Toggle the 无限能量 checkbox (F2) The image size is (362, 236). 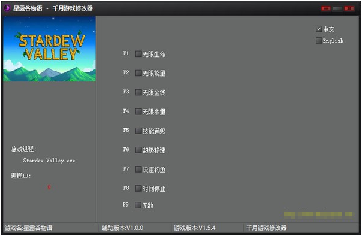point(138,73)
